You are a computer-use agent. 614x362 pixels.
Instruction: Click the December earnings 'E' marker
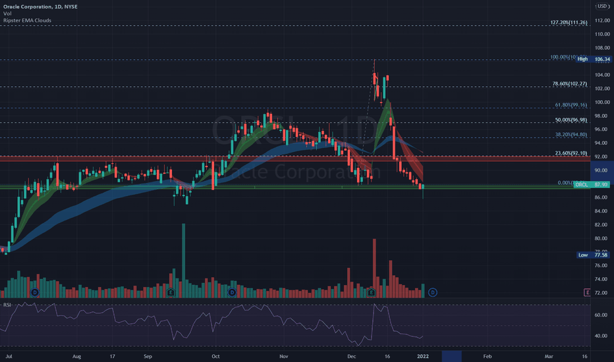click(372, 292)
